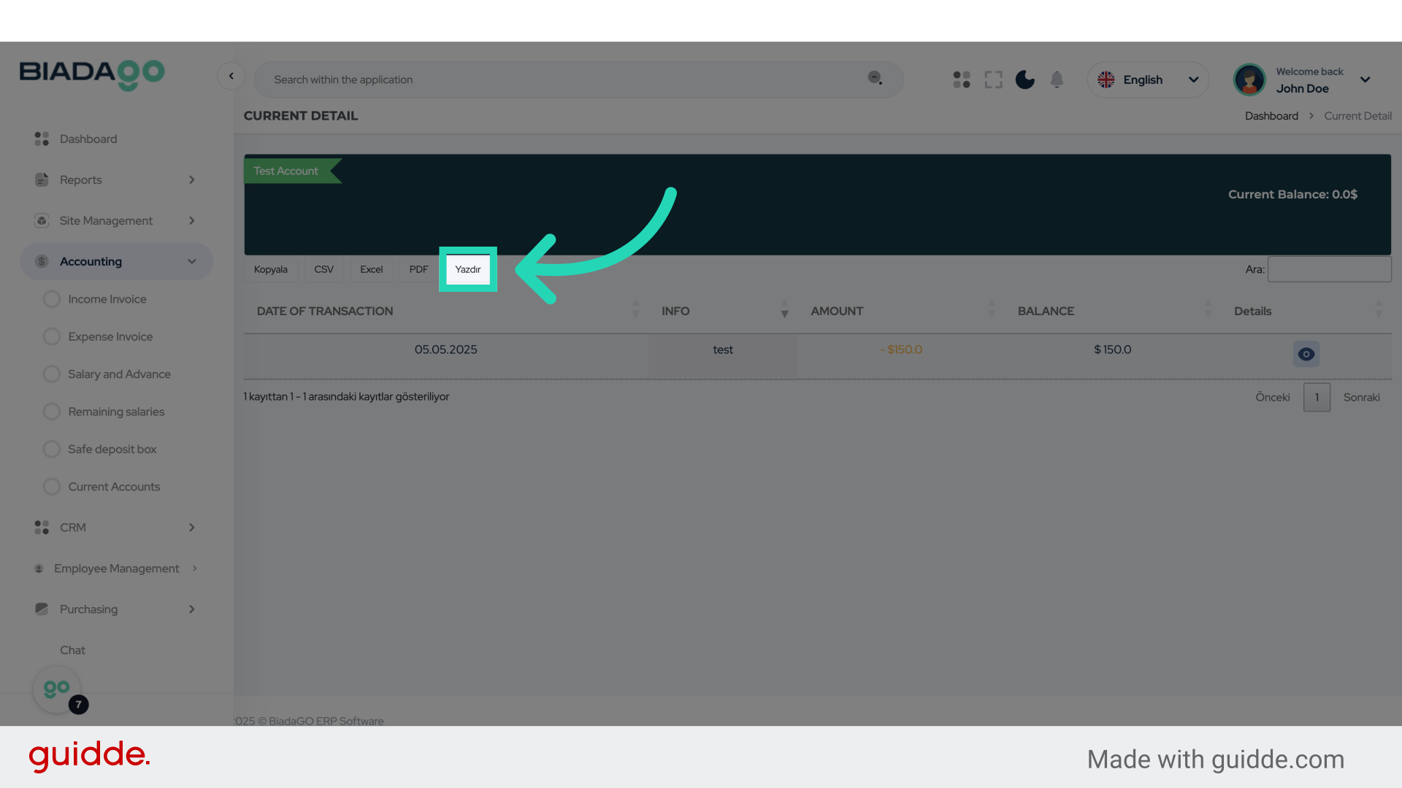The width and height of the screenshot is (1402, 788).
Task: View transaction details eye icon
Action: click(1306, 354)
